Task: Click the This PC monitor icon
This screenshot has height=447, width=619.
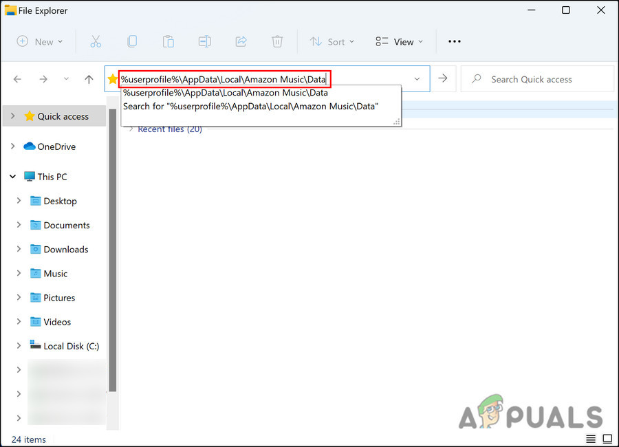Action: coord(30,177)
